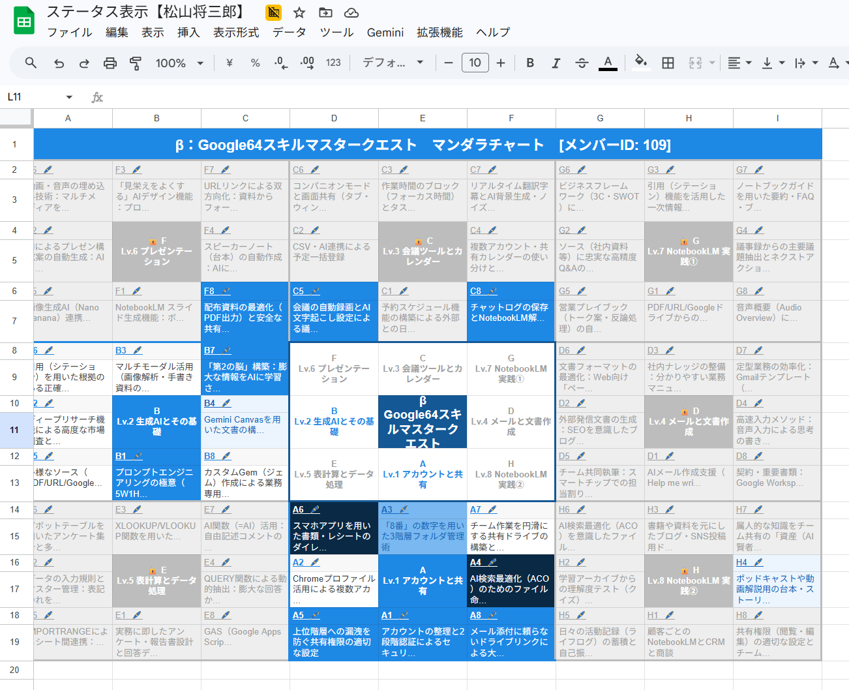Expand the merge type dropdown arrow
The image size is (849, 690).
[x=712, y=63]
